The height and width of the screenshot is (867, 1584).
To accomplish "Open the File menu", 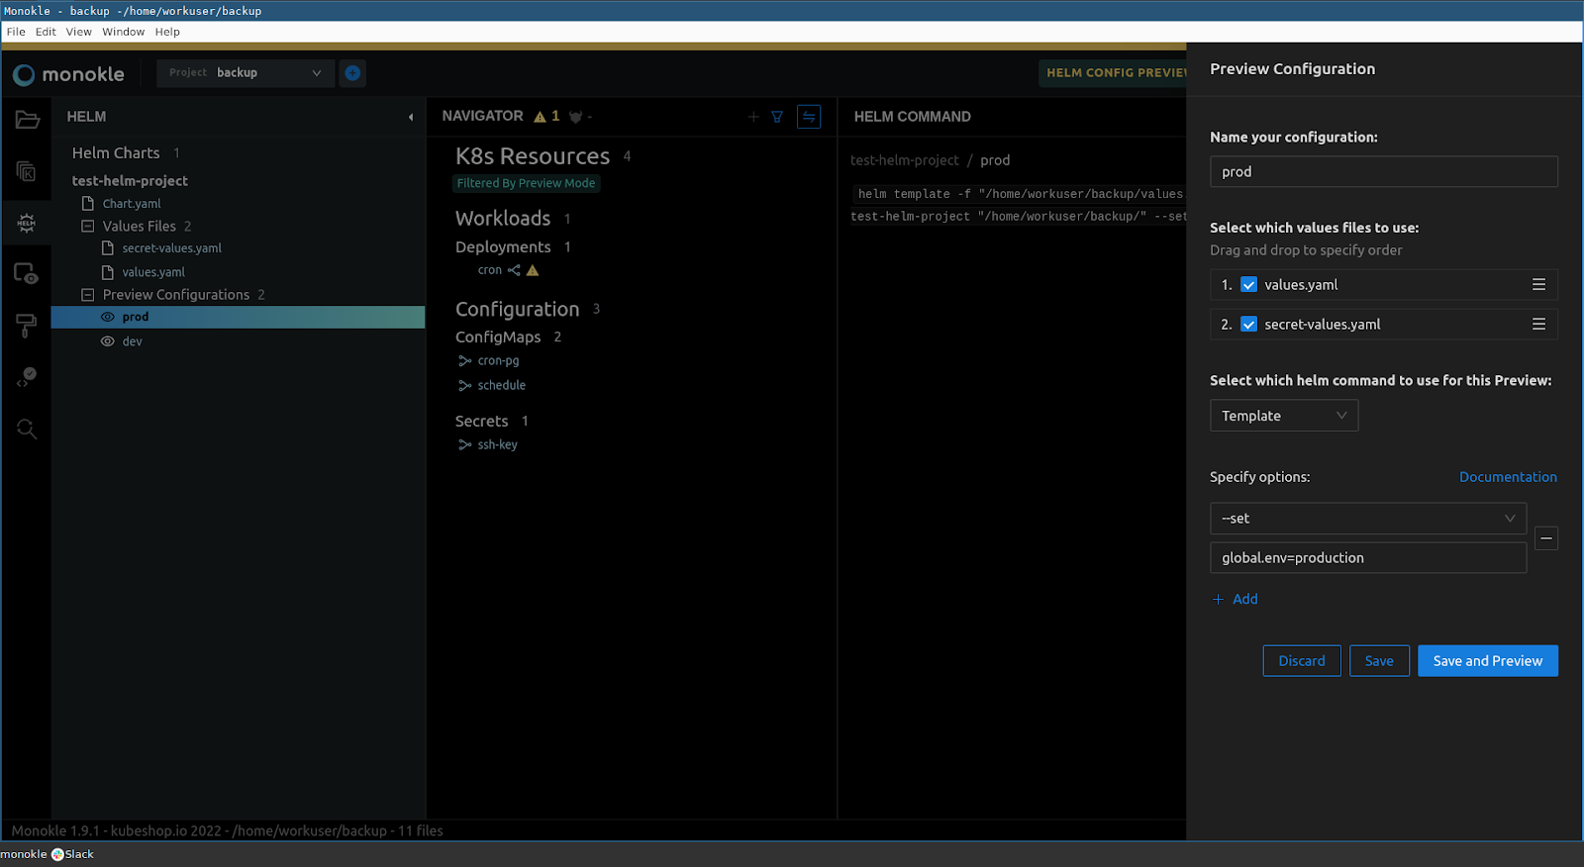I will (x=16, y=32).
